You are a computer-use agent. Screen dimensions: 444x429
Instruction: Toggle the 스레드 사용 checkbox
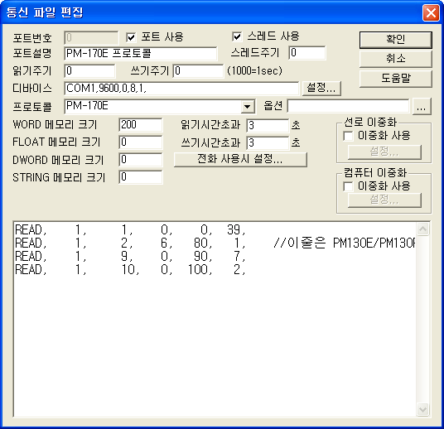click(237, 36)
